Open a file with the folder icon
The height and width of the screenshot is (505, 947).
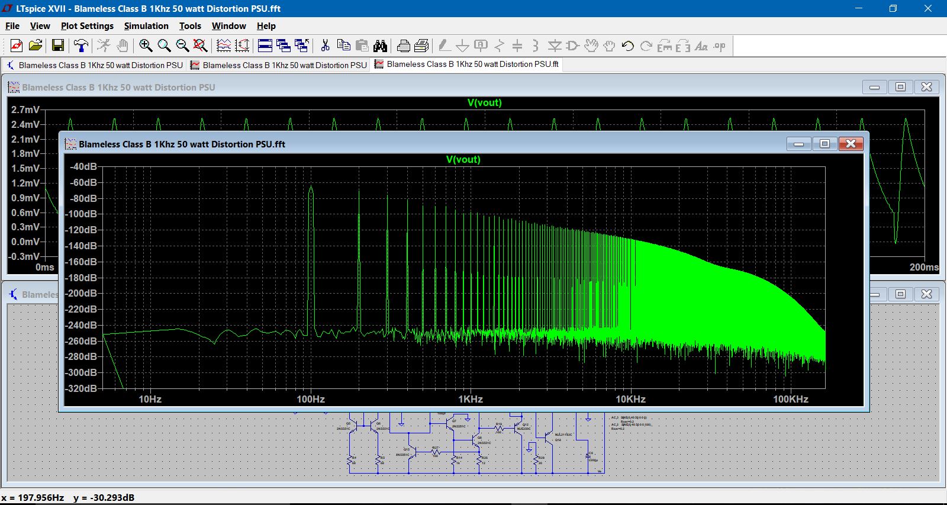[36, 46]
